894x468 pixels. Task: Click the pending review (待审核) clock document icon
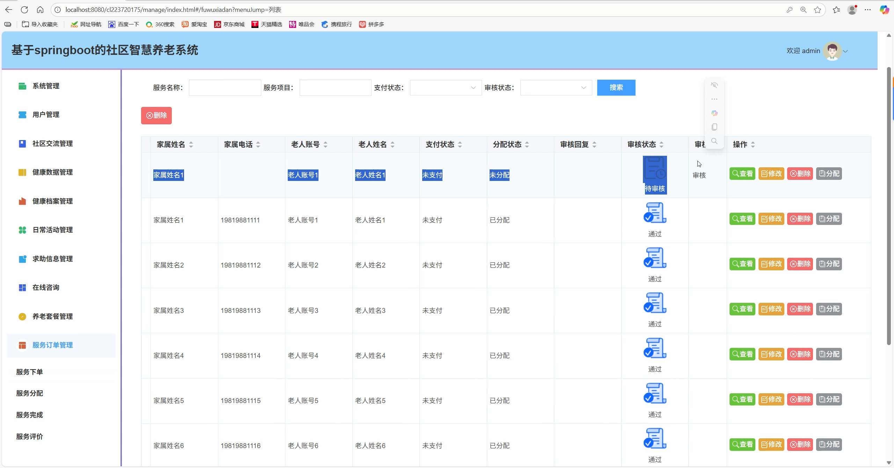click(x=655, y=168)
